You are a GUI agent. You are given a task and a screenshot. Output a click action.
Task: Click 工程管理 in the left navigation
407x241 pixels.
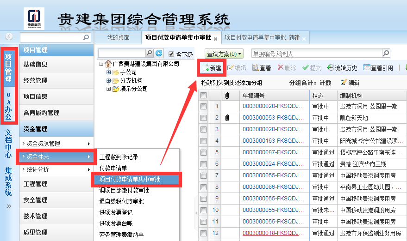pyautogui.click(x=36, y=184)
